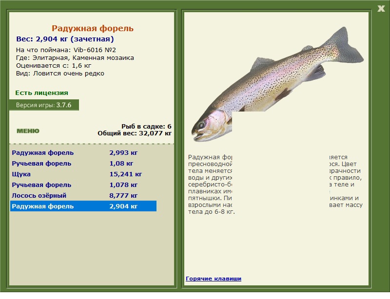Open the Горячие клавиши link

click(x=214, y=279)
